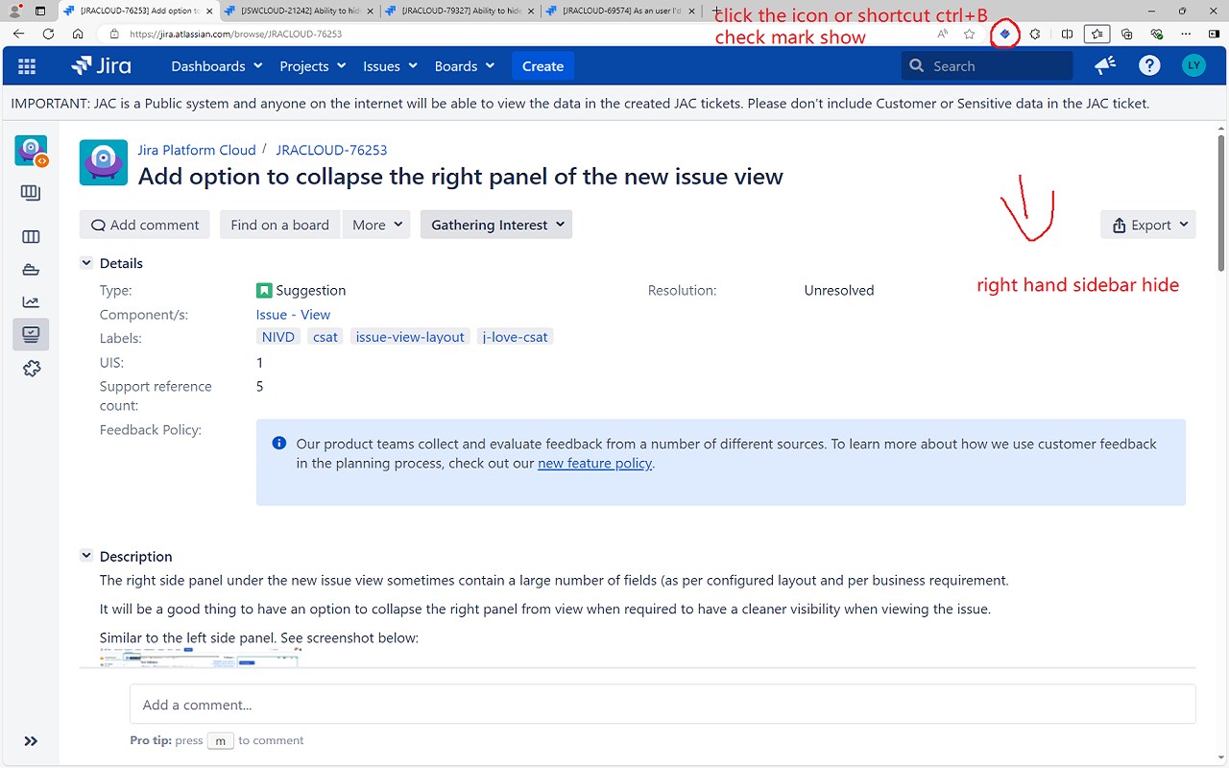This screenshot has width=1229, height=768.
Task: Expand the sidebar with double chevron
Action: [x=31, y=741]
